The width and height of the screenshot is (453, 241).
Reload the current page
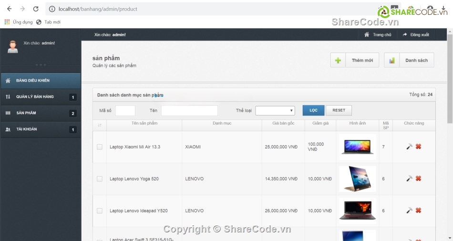tap(36, 9)
